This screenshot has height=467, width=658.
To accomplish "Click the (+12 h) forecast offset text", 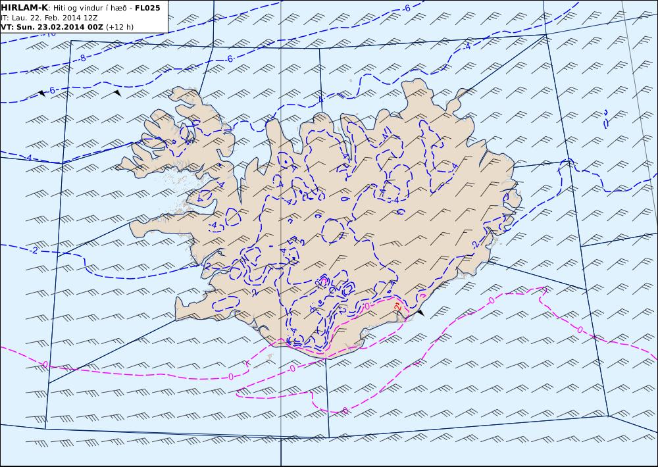I will point(120,27).
